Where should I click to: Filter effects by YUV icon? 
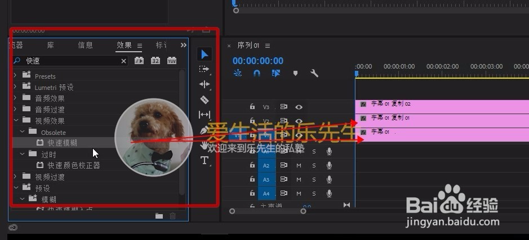pos(172,61)
